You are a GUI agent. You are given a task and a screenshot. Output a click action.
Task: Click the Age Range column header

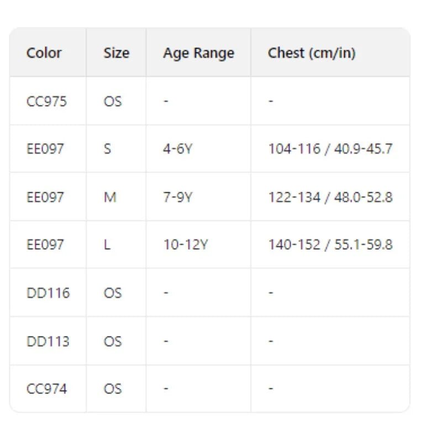pos(198,53)
